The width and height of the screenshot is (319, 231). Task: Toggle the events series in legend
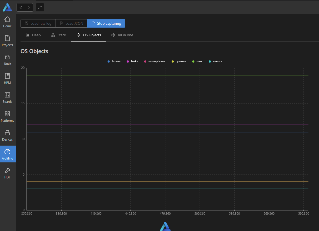[215, 61]
